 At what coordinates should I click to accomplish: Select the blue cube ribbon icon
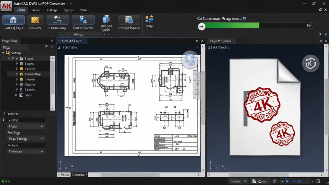[x=106, y=19]
